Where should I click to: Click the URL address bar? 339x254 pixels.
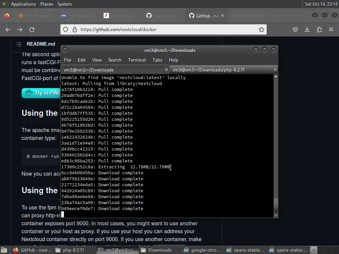(x=163, y=29)
